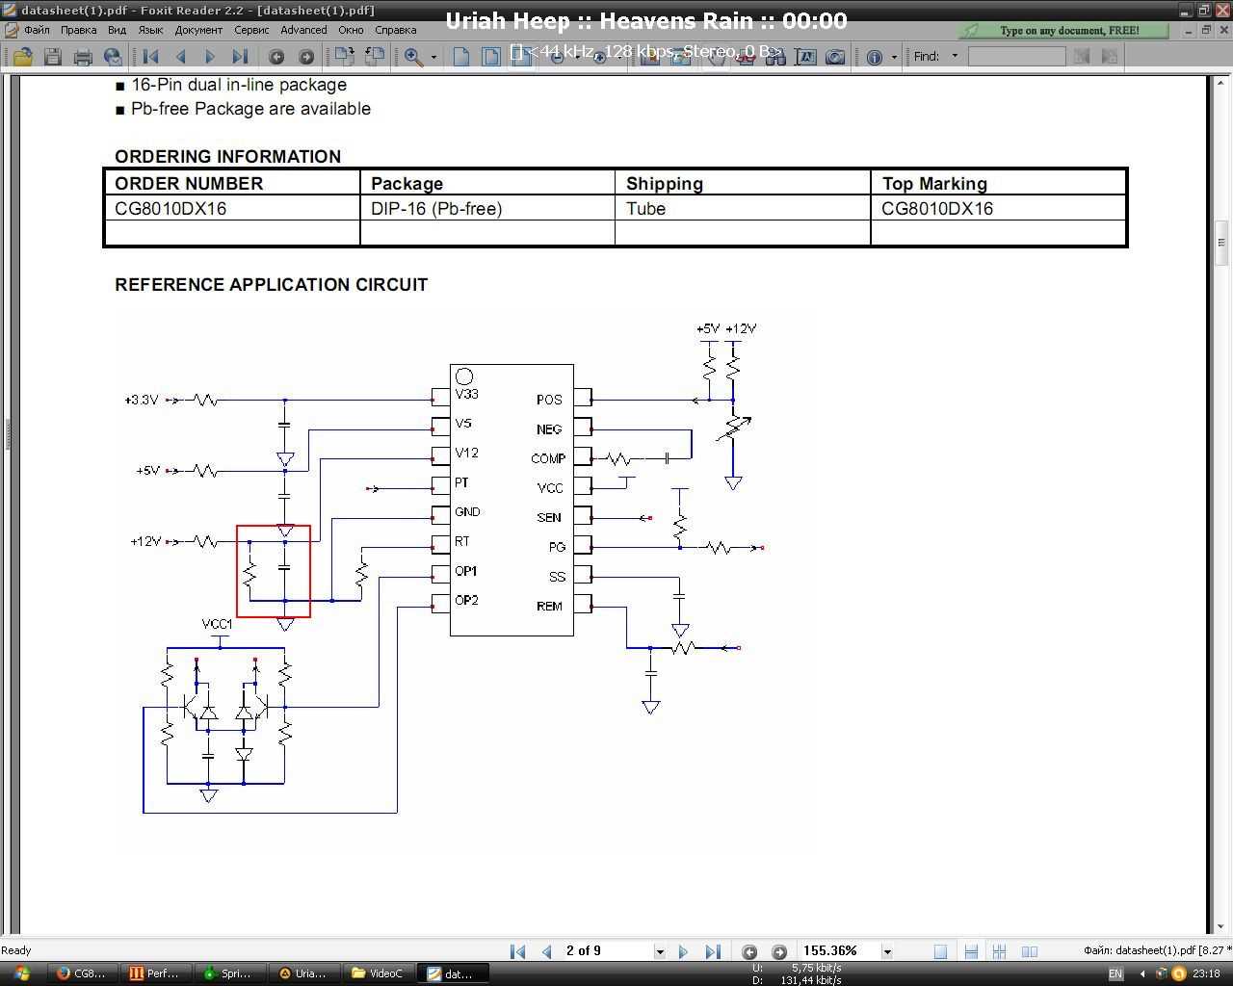The width and height of the screenshot is (1233, 986).
Task: Select the typewriter text tool icon
Action: [805, 57]
